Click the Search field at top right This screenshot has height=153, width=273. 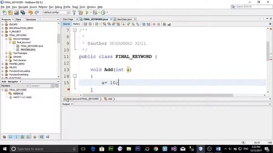pyautogui.click(x=251, y=7)
